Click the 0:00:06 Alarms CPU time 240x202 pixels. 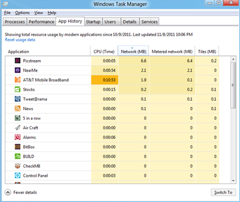[109, 137]
